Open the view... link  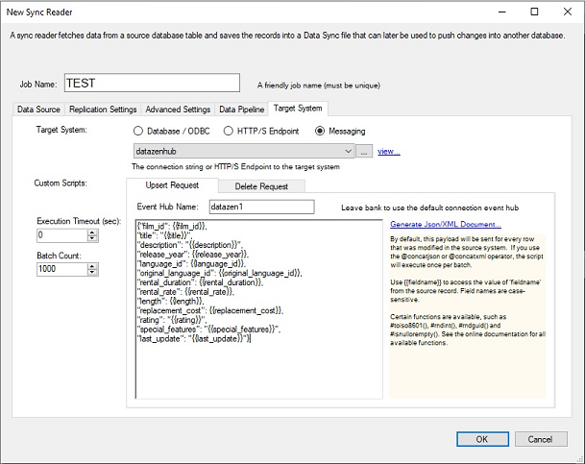click(389, 151)
